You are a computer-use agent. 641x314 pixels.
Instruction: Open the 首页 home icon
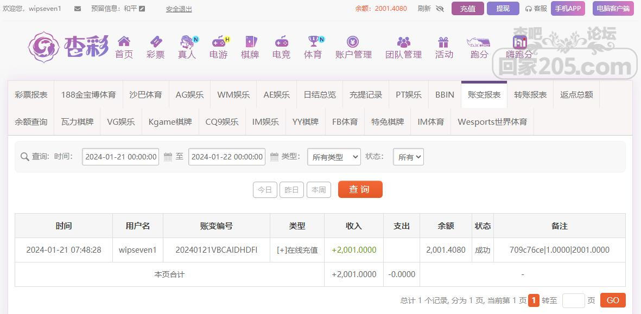pyautogui.click(x=124, y=42)
